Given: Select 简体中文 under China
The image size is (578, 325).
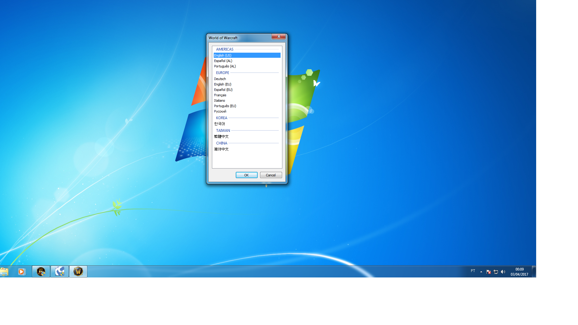Looking at the screenshot, I should [x=247, y=149].
